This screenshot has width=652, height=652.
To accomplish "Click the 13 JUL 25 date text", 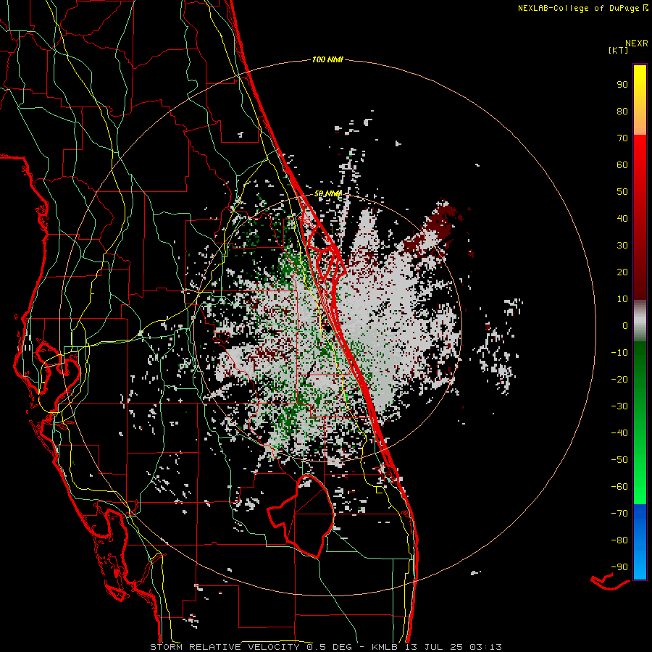I will click(434, 647).
